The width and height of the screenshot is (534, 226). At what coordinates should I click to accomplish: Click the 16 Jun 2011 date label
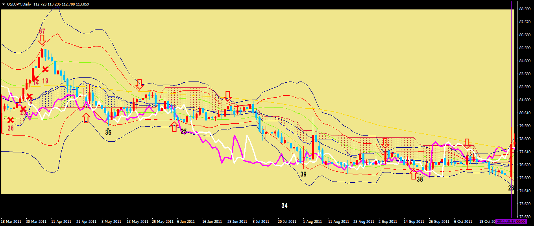coord(212,222)
